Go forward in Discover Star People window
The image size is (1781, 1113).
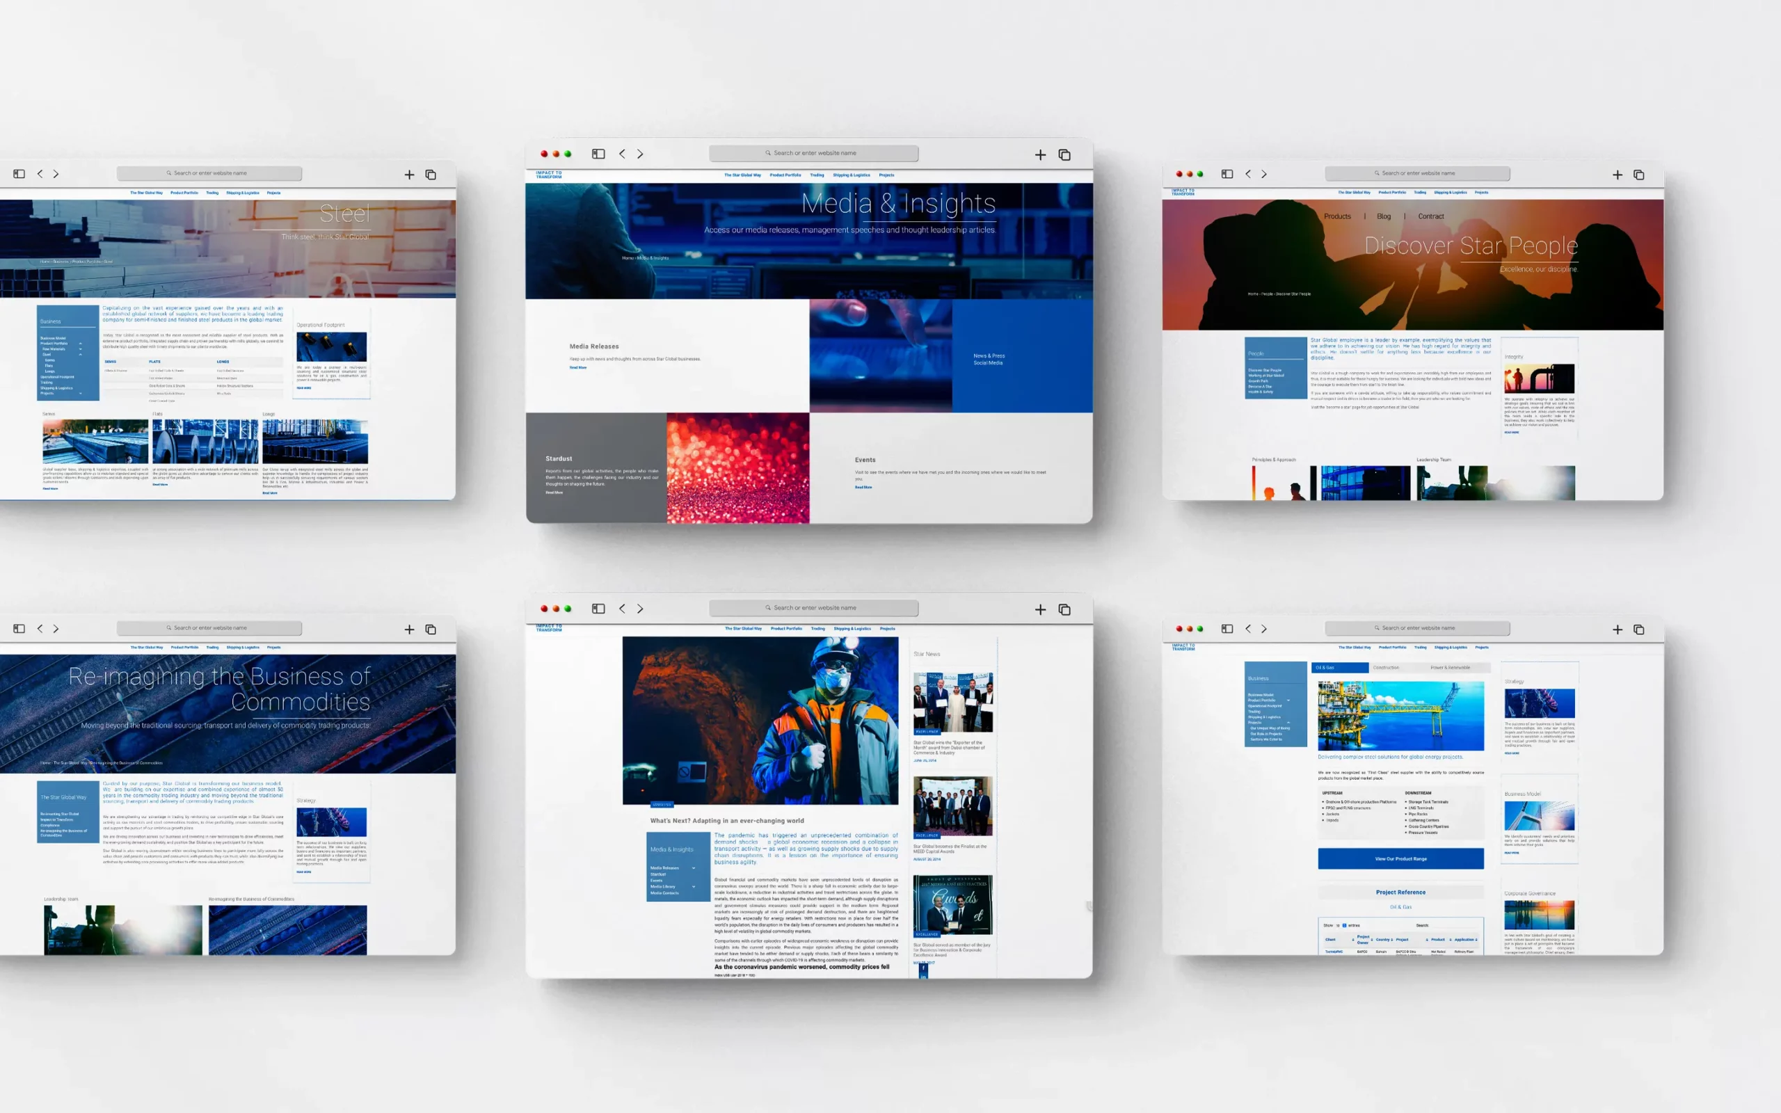click(1264, 174)
